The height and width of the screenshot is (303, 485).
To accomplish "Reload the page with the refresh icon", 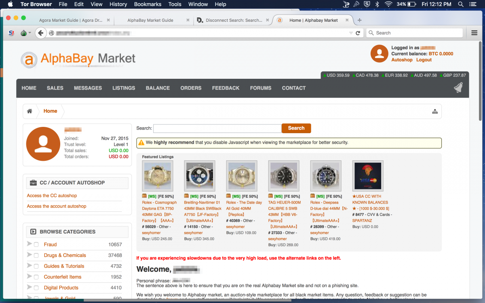I will [x=358, y=33].
